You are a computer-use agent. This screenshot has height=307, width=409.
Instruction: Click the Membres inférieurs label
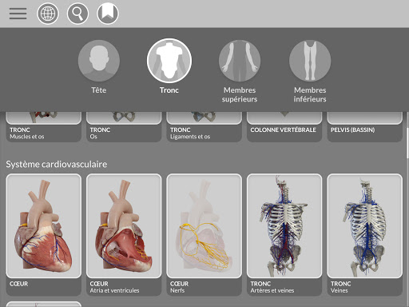tap(310, 94)
